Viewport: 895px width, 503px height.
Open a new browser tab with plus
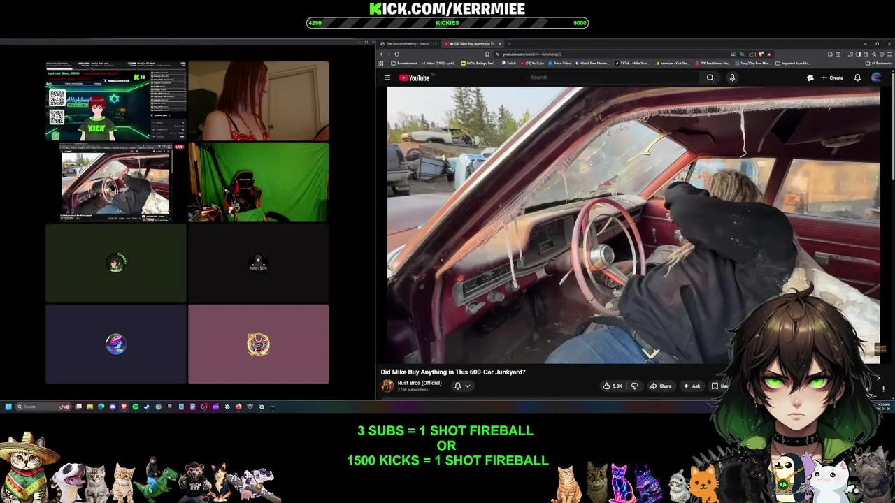point(510,44)
